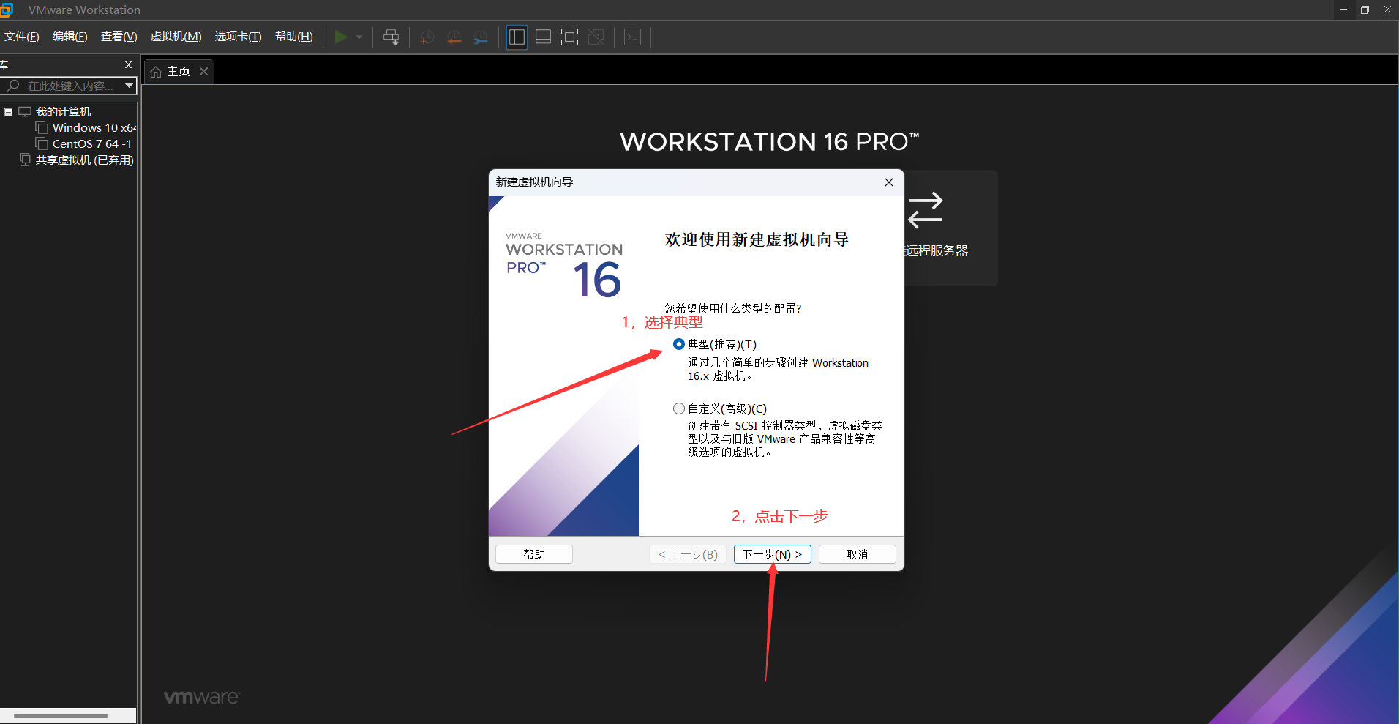Restore down the VMware window
1399x724 pixels.
(1365, 10)
